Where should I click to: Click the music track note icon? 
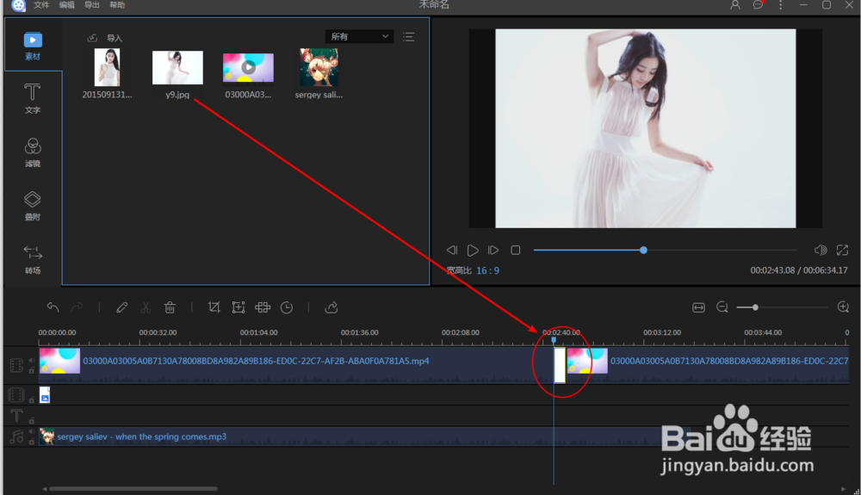(16, 436)
